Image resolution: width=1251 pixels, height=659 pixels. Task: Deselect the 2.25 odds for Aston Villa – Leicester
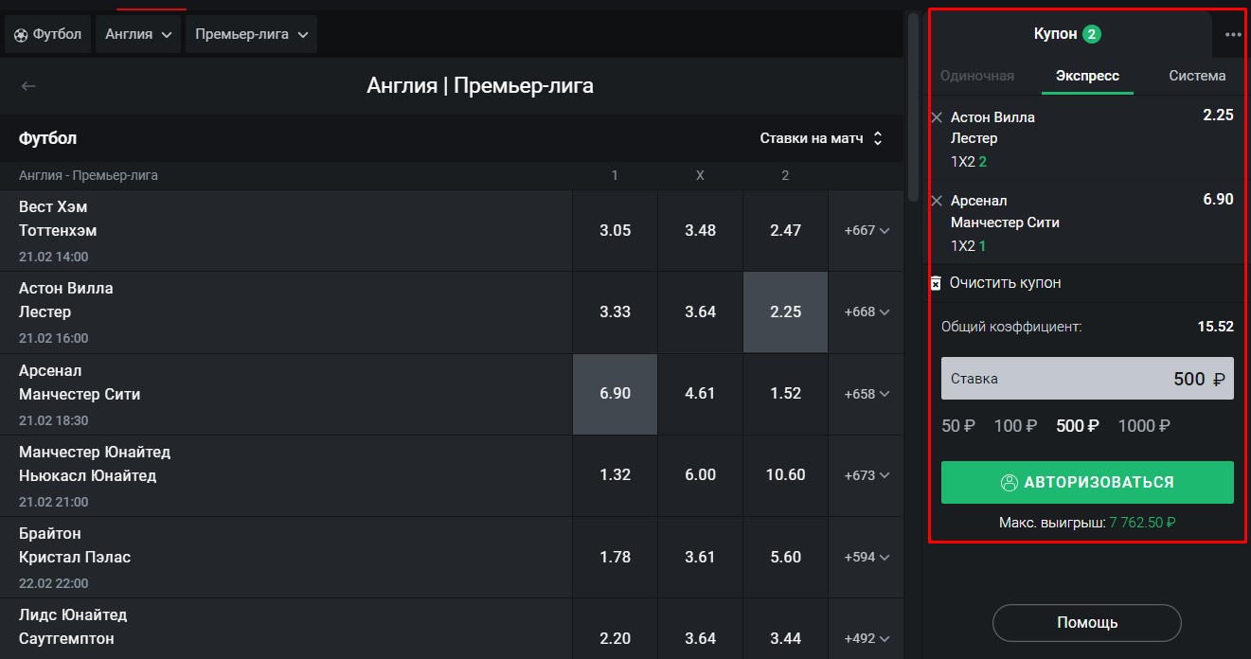[x=786, y=312]
